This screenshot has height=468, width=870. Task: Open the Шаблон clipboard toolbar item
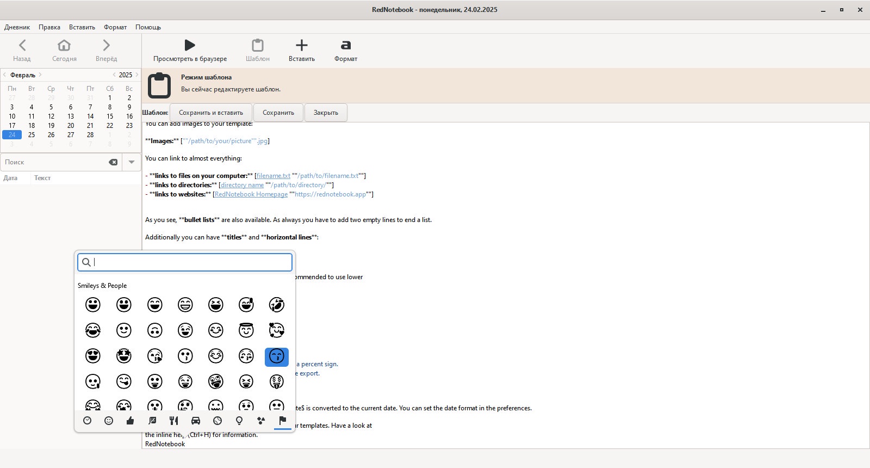click(258, 50)
